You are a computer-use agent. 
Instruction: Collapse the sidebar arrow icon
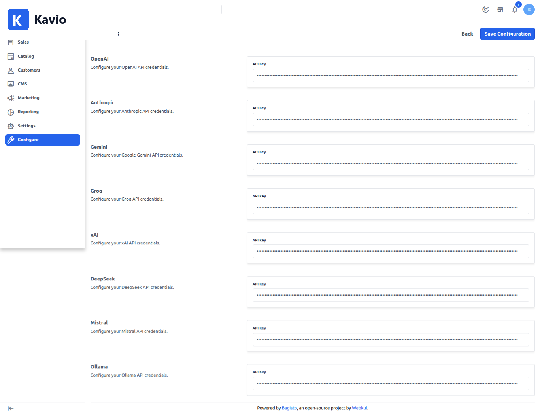click(x=11, y=408)
